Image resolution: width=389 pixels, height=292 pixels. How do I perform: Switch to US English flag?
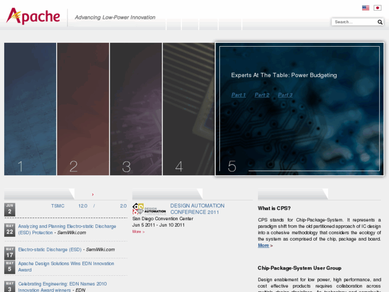coord(365,8)
